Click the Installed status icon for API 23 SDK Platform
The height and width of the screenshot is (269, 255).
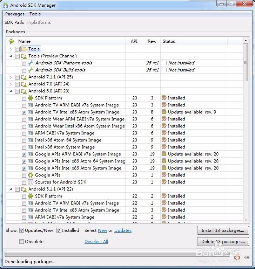coord(164,98)
